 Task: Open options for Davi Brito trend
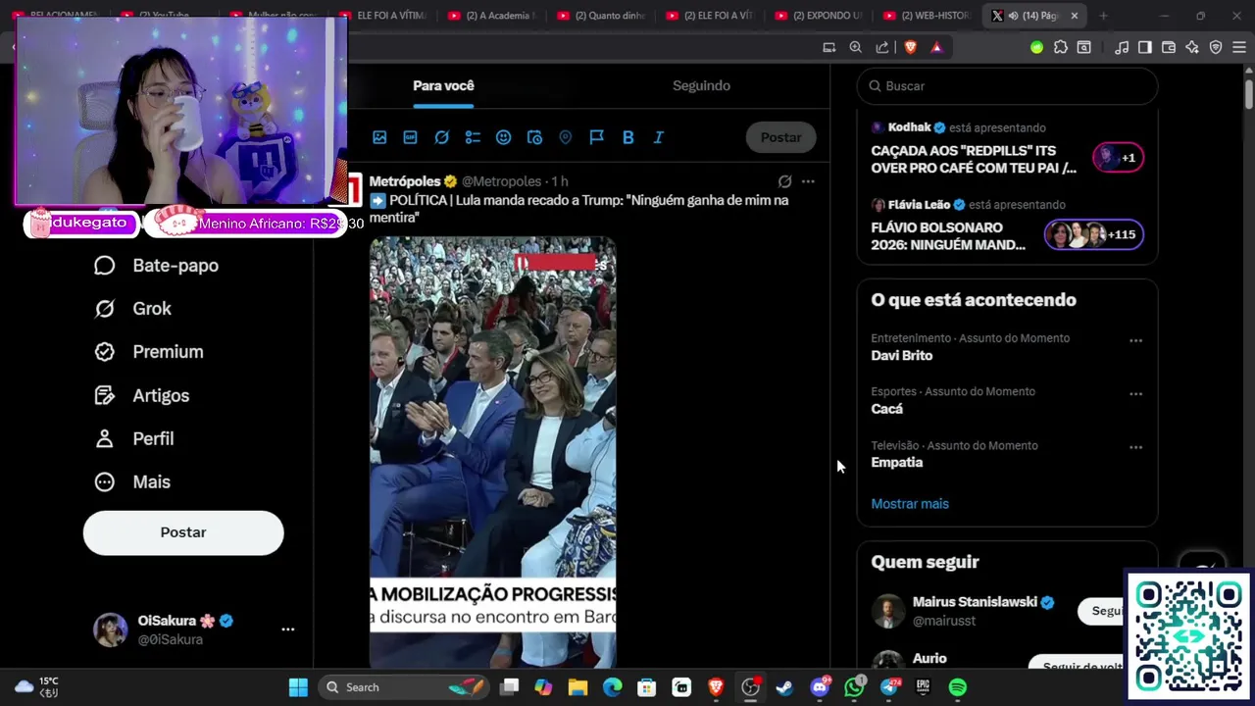[1135, 340]
